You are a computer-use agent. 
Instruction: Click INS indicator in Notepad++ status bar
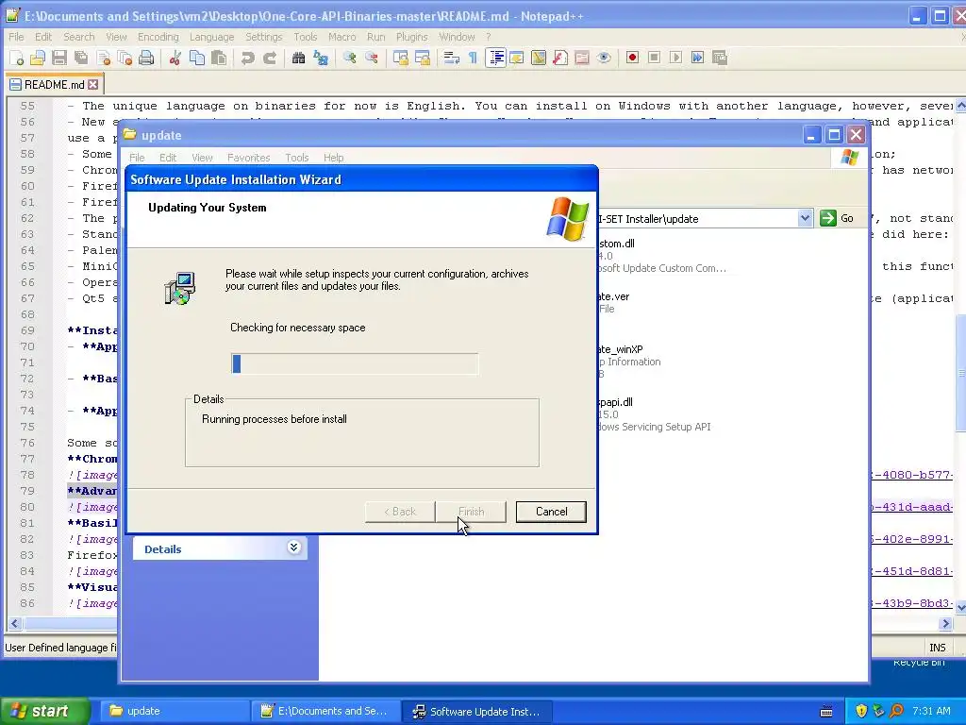click(937, 648)
